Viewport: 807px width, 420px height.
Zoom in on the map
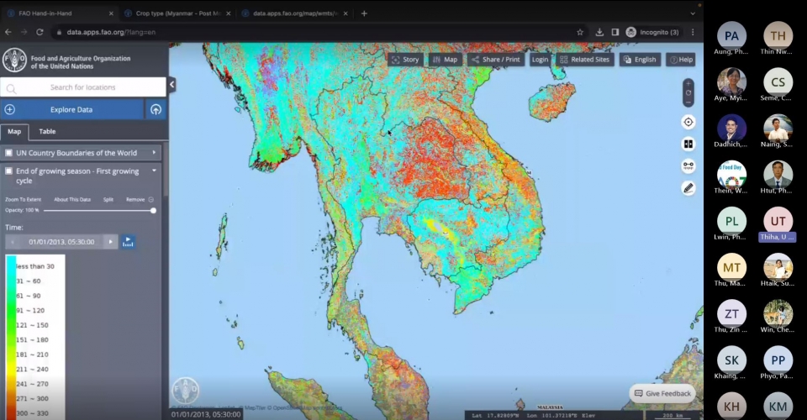pyautogui.click(x=688, y=83)
